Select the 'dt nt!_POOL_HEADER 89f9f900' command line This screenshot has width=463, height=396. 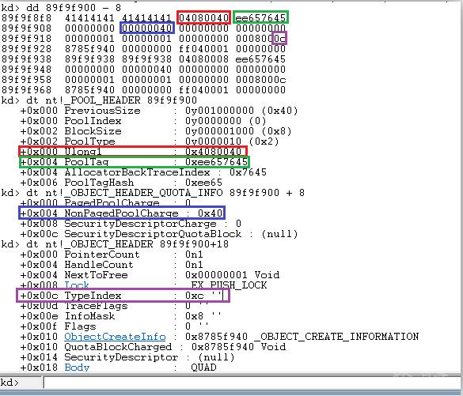pos(99,100)
